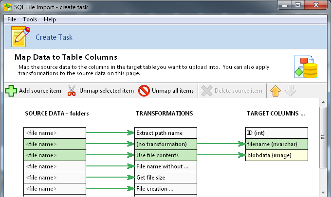Screen dimensions: 331x197
Task: Click the vertical scrollbar down arrow
Action: (x=323, y=193)
